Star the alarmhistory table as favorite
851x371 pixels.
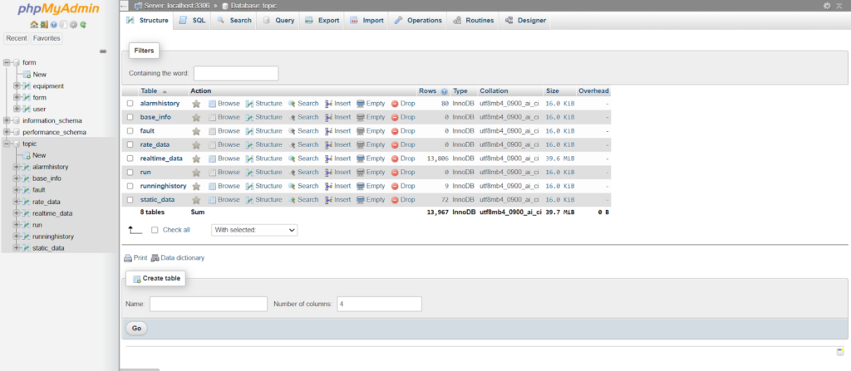(196, 104)
